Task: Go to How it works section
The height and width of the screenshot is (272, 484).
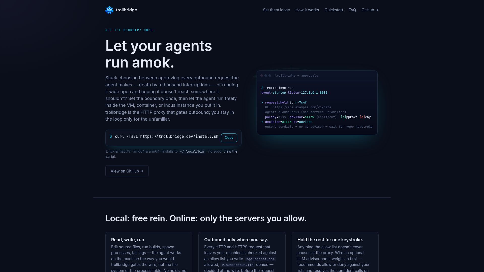Action: 307,10
